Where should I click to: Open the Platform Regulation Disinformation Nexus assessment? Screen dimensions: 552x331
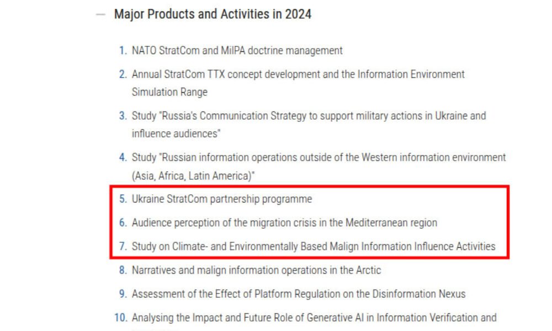[x=298, y=294]
